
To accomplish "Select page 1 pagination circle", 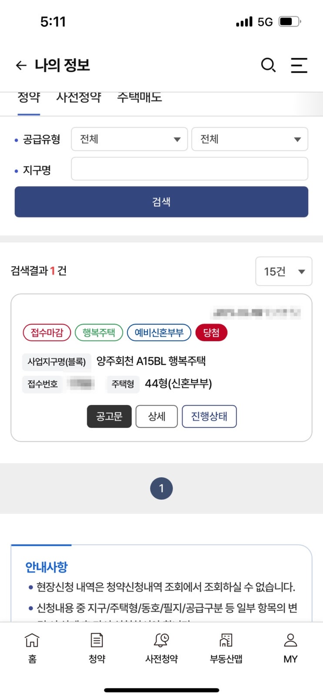I will [x=161, y=488].
